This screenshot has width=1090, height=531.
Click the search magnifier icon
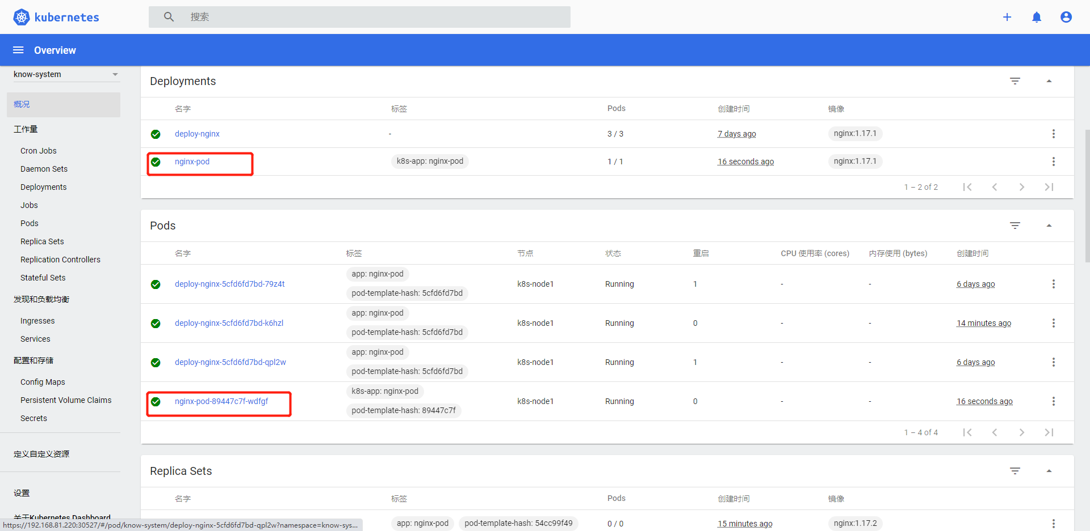click(x=169, y=16)
